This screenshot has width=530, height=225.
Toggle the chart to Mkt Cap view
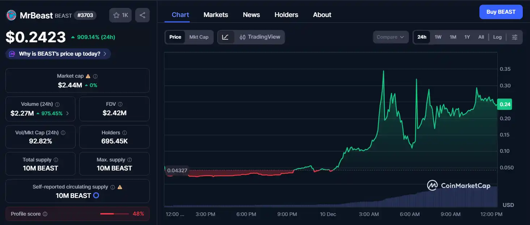click(198, 37)
